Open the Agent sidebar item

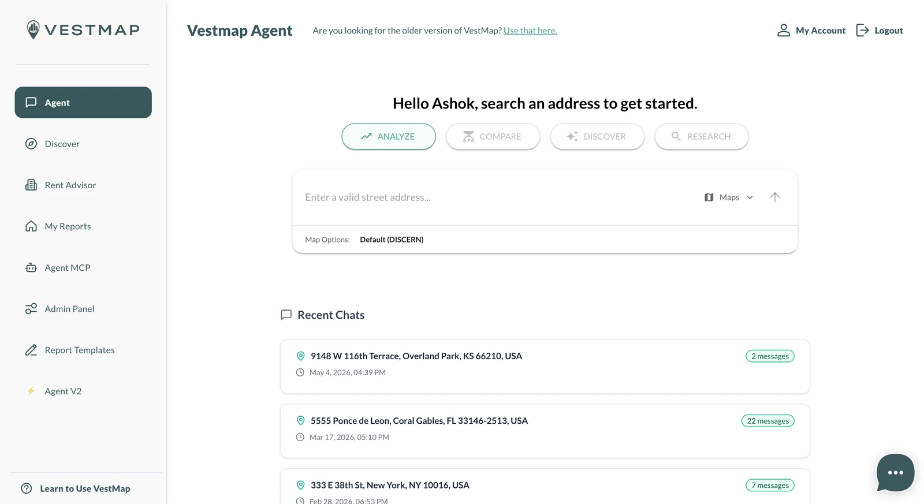tap(83, 102)
